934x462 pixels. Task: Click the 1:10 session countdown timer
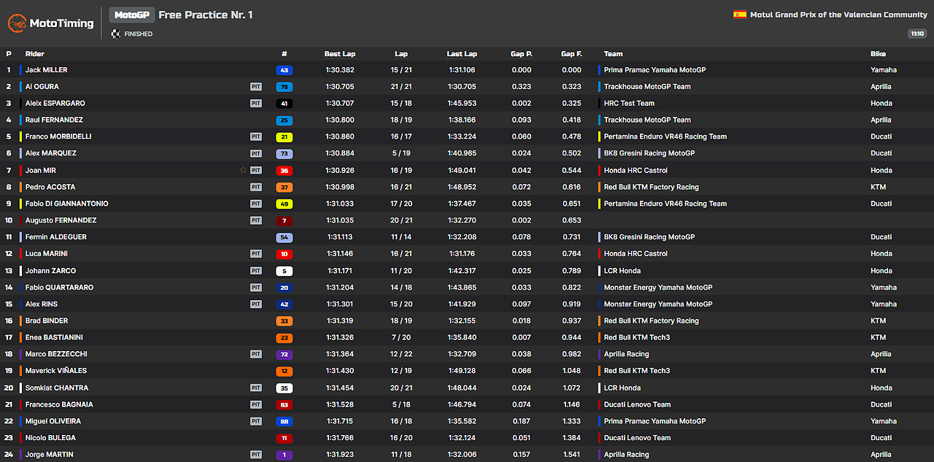[917, 33]
